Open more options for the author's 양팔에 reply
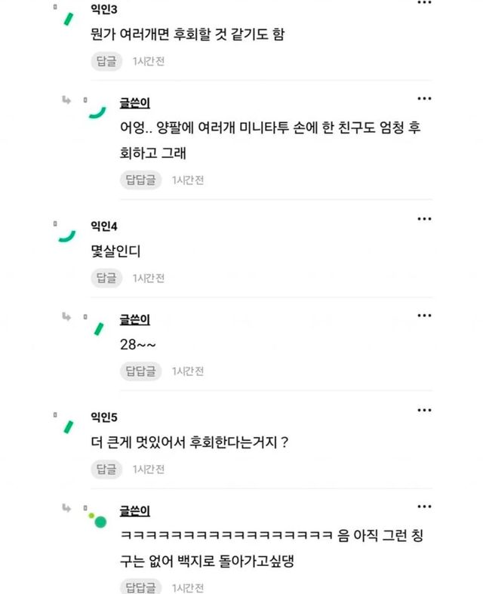 pyautogui.click(x=424, y=99)
